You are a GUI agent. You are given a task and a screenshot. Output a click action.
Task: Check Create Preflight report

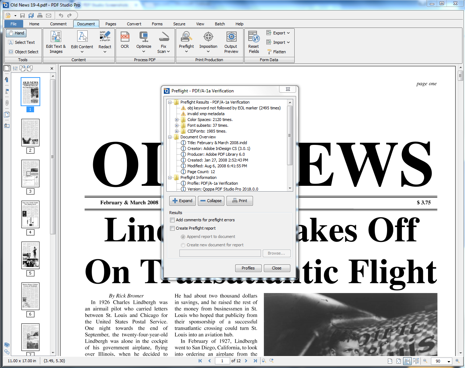(x=172, y=228)
